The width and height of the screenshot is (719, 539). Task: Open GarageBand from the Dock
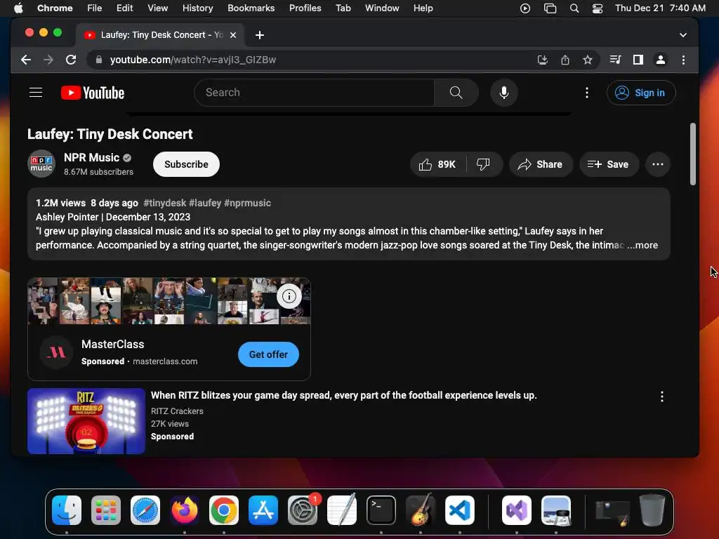[x=420, y=510]
